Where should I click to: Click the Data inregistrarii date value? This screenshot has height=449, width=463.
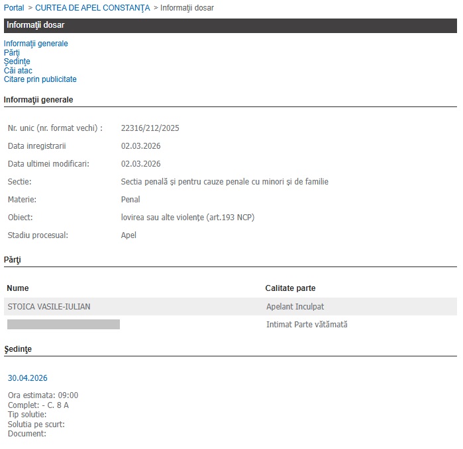tap(140, 146)
